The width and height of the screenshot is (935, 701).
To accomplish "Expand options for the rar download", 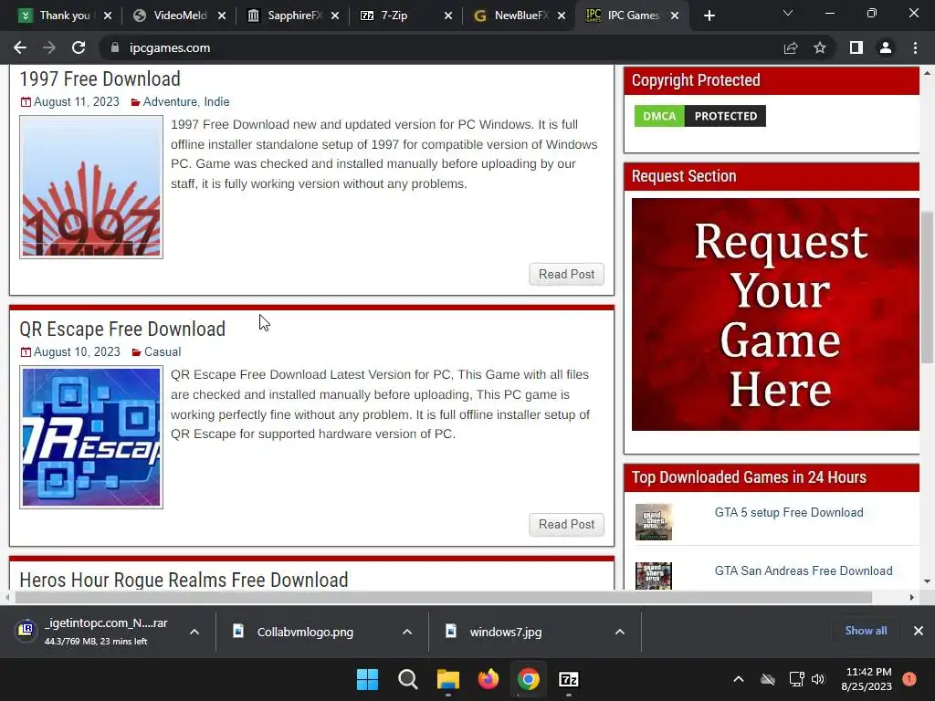I will [x=194, y=632].
